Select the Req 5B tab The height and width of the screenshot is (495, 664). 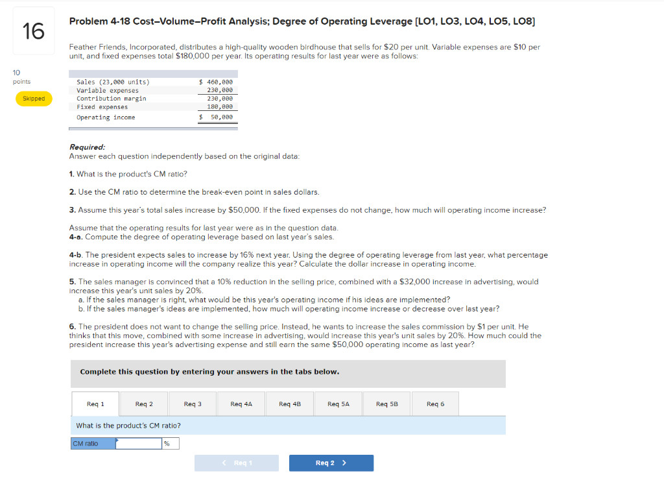tap(386, 403)
